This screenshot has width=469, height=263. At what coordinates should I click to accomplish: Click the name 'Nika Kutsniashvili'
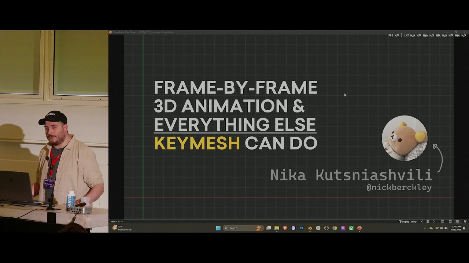[351, 175]
